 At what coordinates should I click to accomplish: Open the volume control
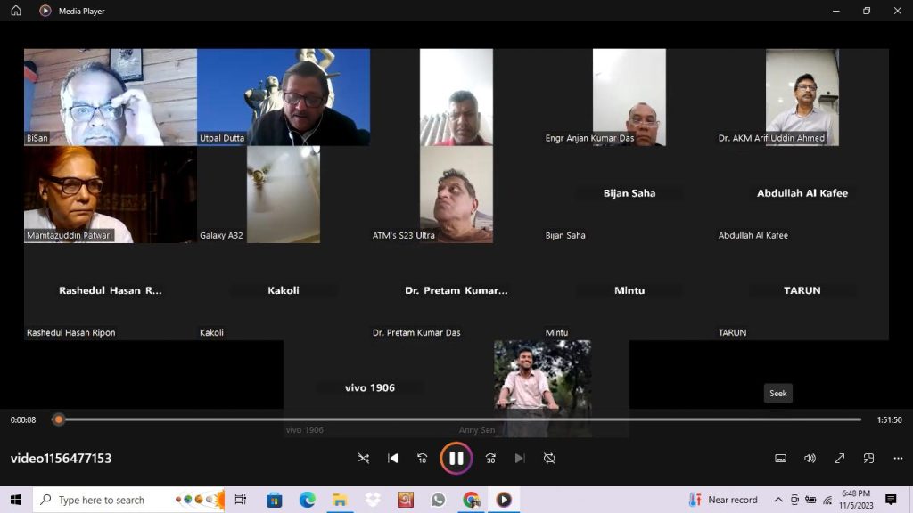tap(810, 458)
